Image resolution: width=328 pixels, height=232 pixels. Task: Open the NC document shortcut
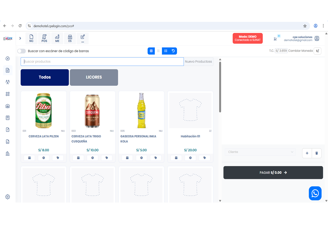tap(31, 38)
